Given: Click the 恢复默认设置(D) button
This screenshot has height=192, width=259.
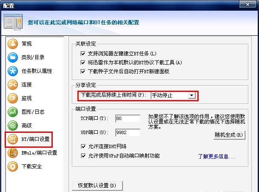Looking at the screenshot, I should (97, 186).
